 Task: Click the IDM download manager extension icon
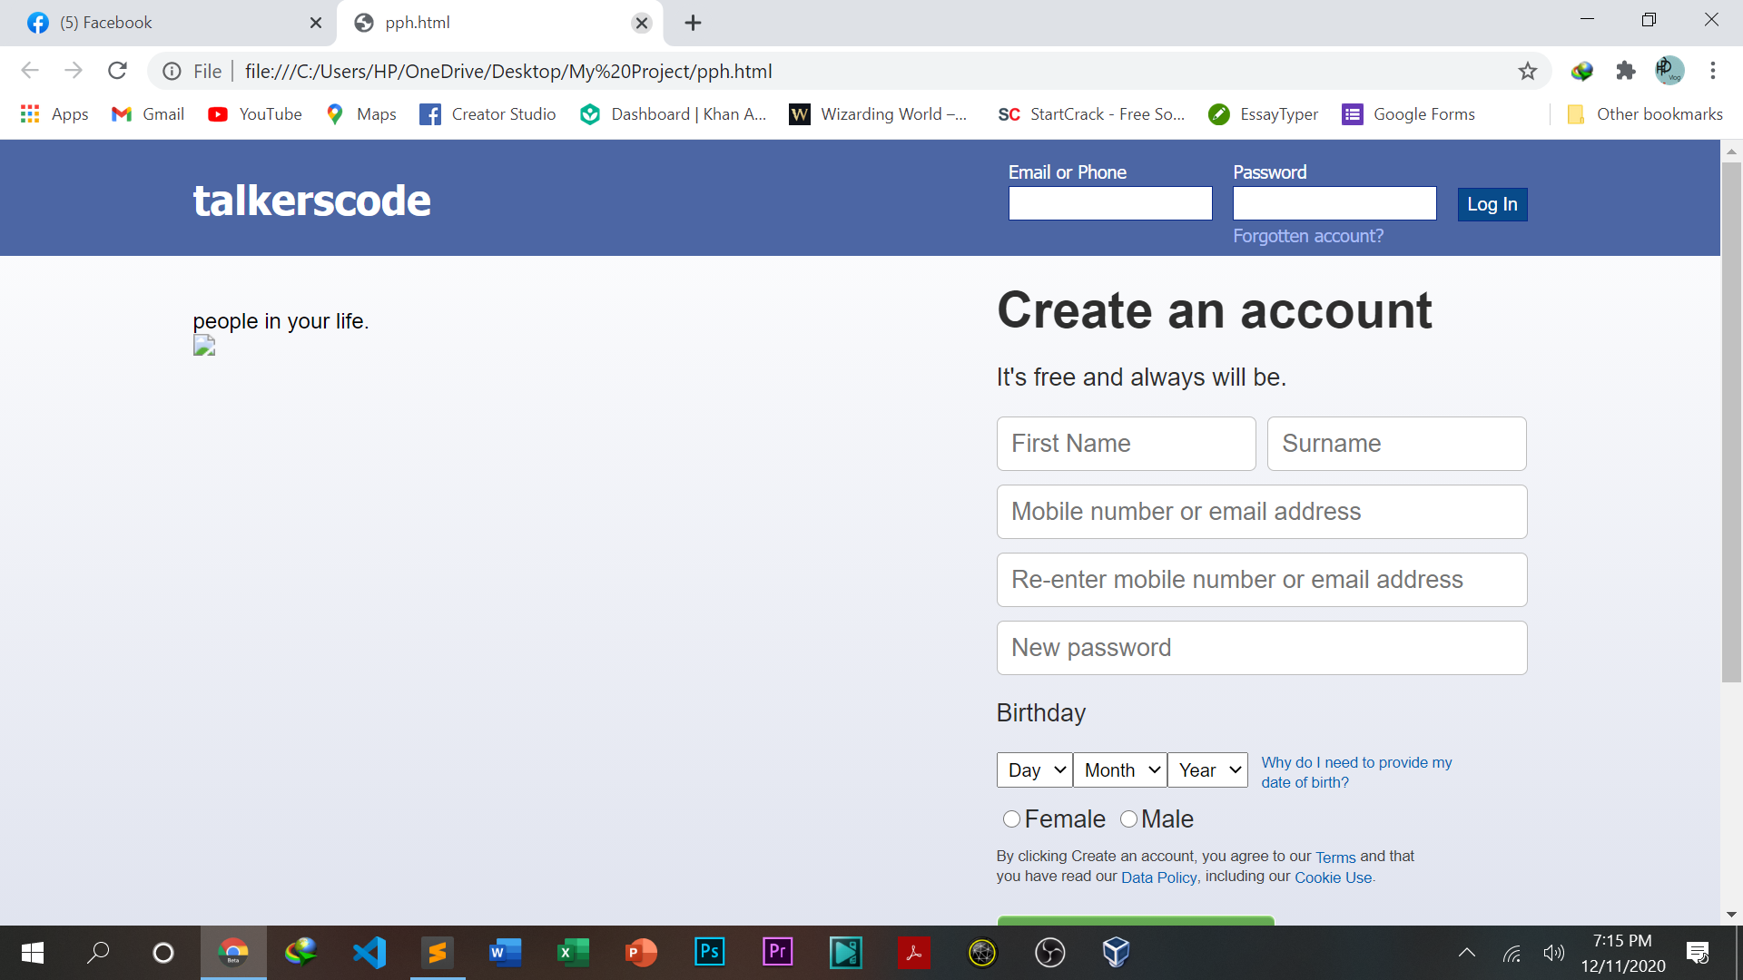point(1581,71)
